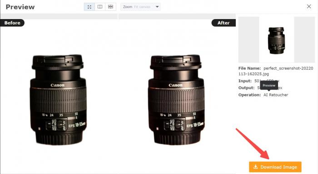Click the AI Retoucher operation text
318x174 pixels.
276,94
